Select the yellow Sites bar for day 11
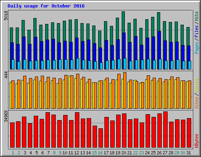 click(x=69, y=92)
